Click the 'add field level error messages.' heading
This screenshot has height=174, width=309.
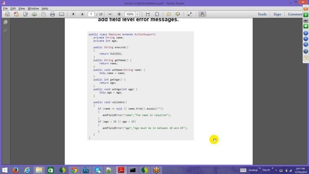coord(139,19)
